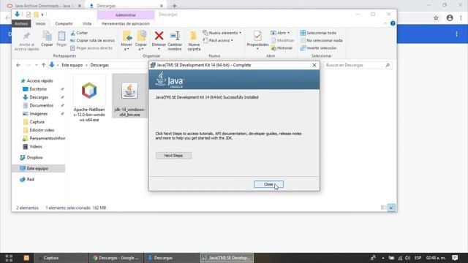Screen dimensions: 468x263
Task: Open the Fácil acceso dropdown
Action: (218, 40)
